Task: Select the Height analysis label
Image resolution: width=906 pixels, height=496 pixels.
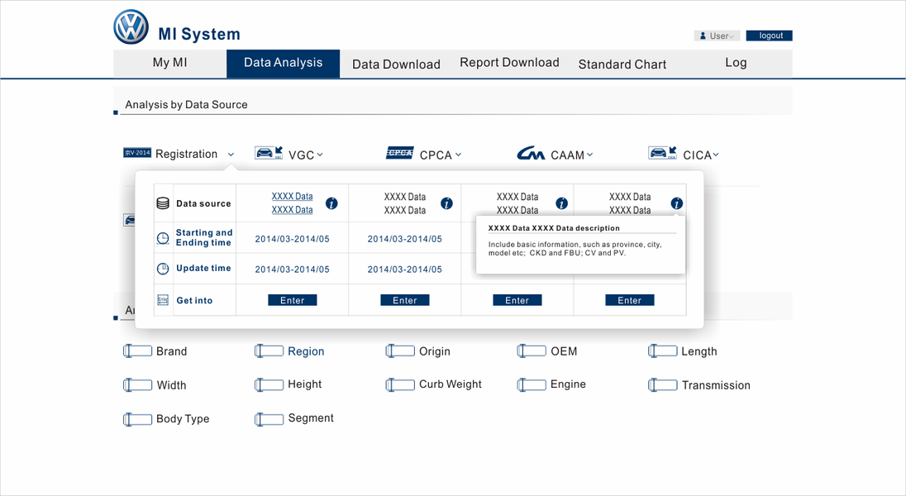Action: (304, 384)
